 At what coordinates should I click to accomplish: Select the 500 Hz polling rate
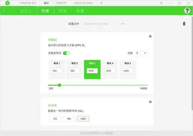click(69, 119)
